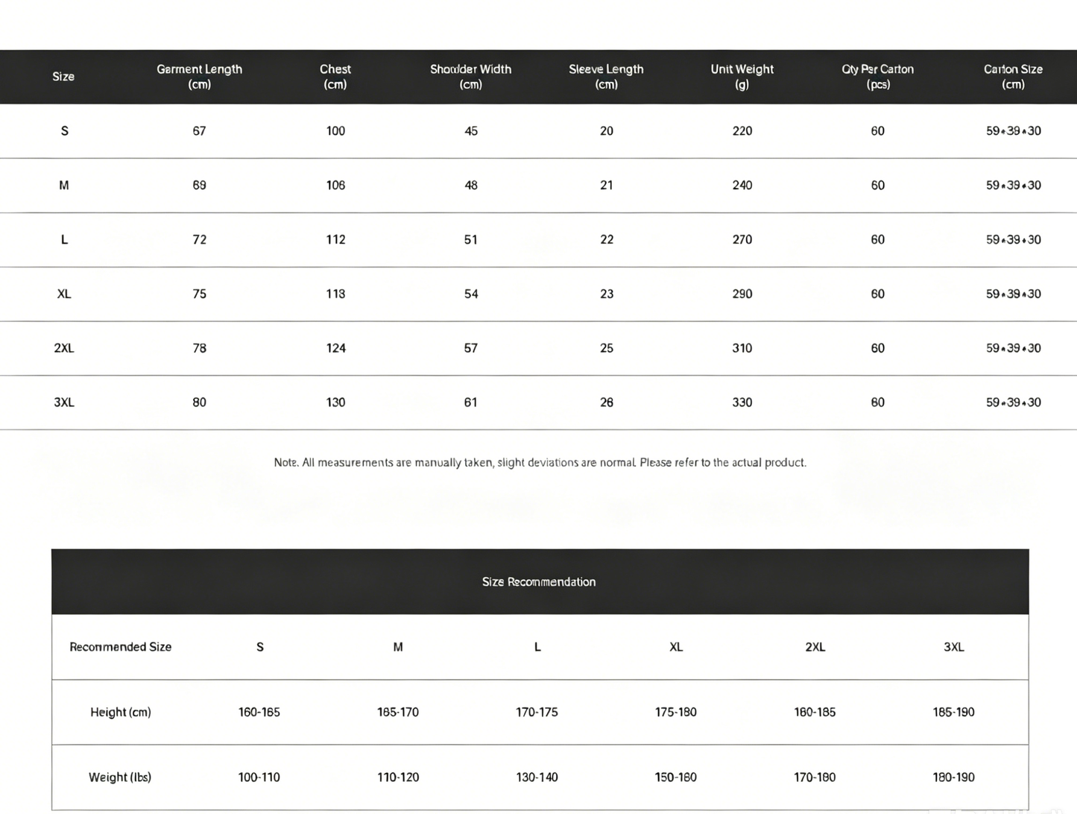This screenshot has height=814, width=1077.
Task: Select shoulder width value 54
Action: point(470,294)
